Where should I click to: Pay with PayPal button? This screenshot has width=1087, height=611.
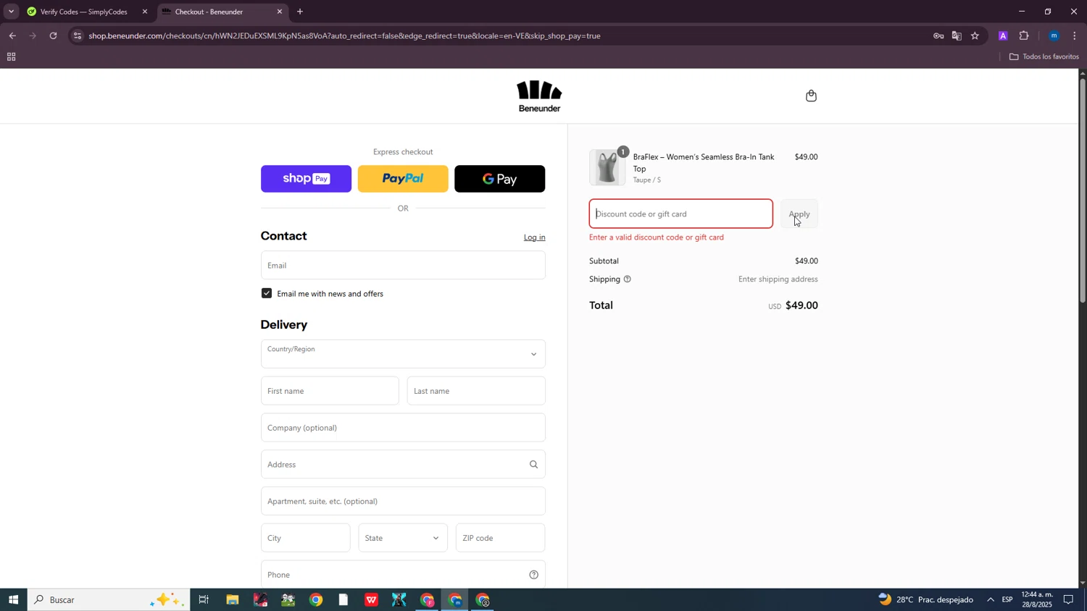[x=403, y=179]
